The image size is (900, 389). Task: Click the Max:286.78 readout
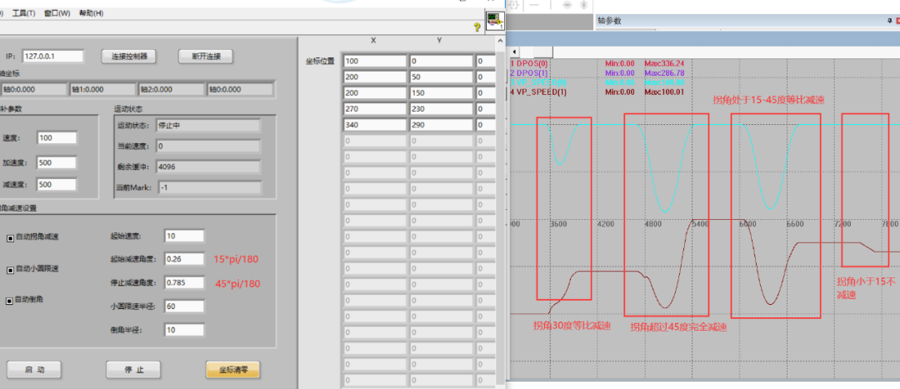(664, 72)
